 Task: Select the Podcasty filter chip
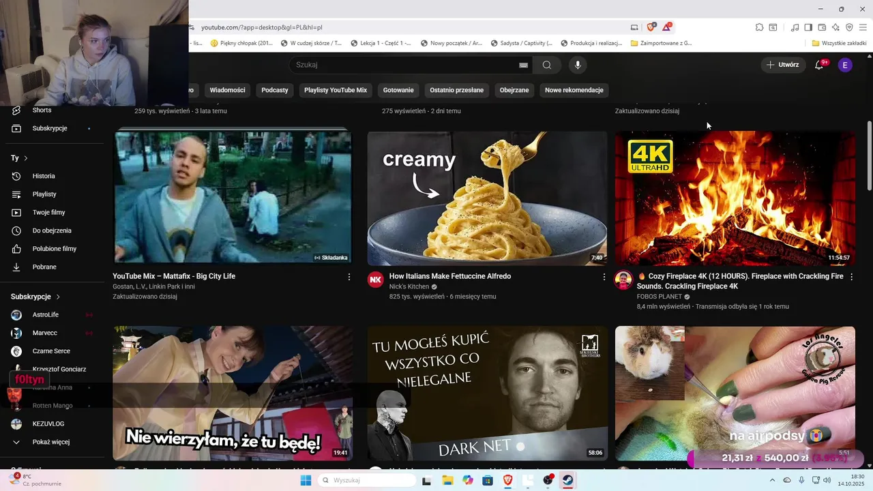(275, 90)
